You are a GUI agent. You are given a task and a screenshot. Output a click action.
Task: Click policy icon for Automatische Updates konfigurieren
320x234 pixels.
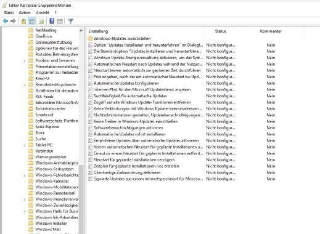pyautogui.click(x=90, y=83)
